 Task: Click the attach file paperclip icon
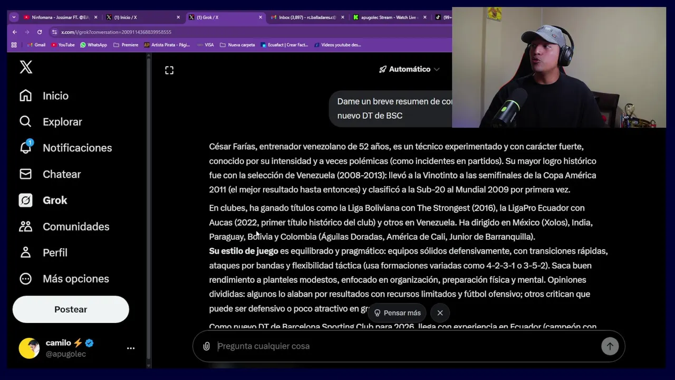tap(206, 346)
